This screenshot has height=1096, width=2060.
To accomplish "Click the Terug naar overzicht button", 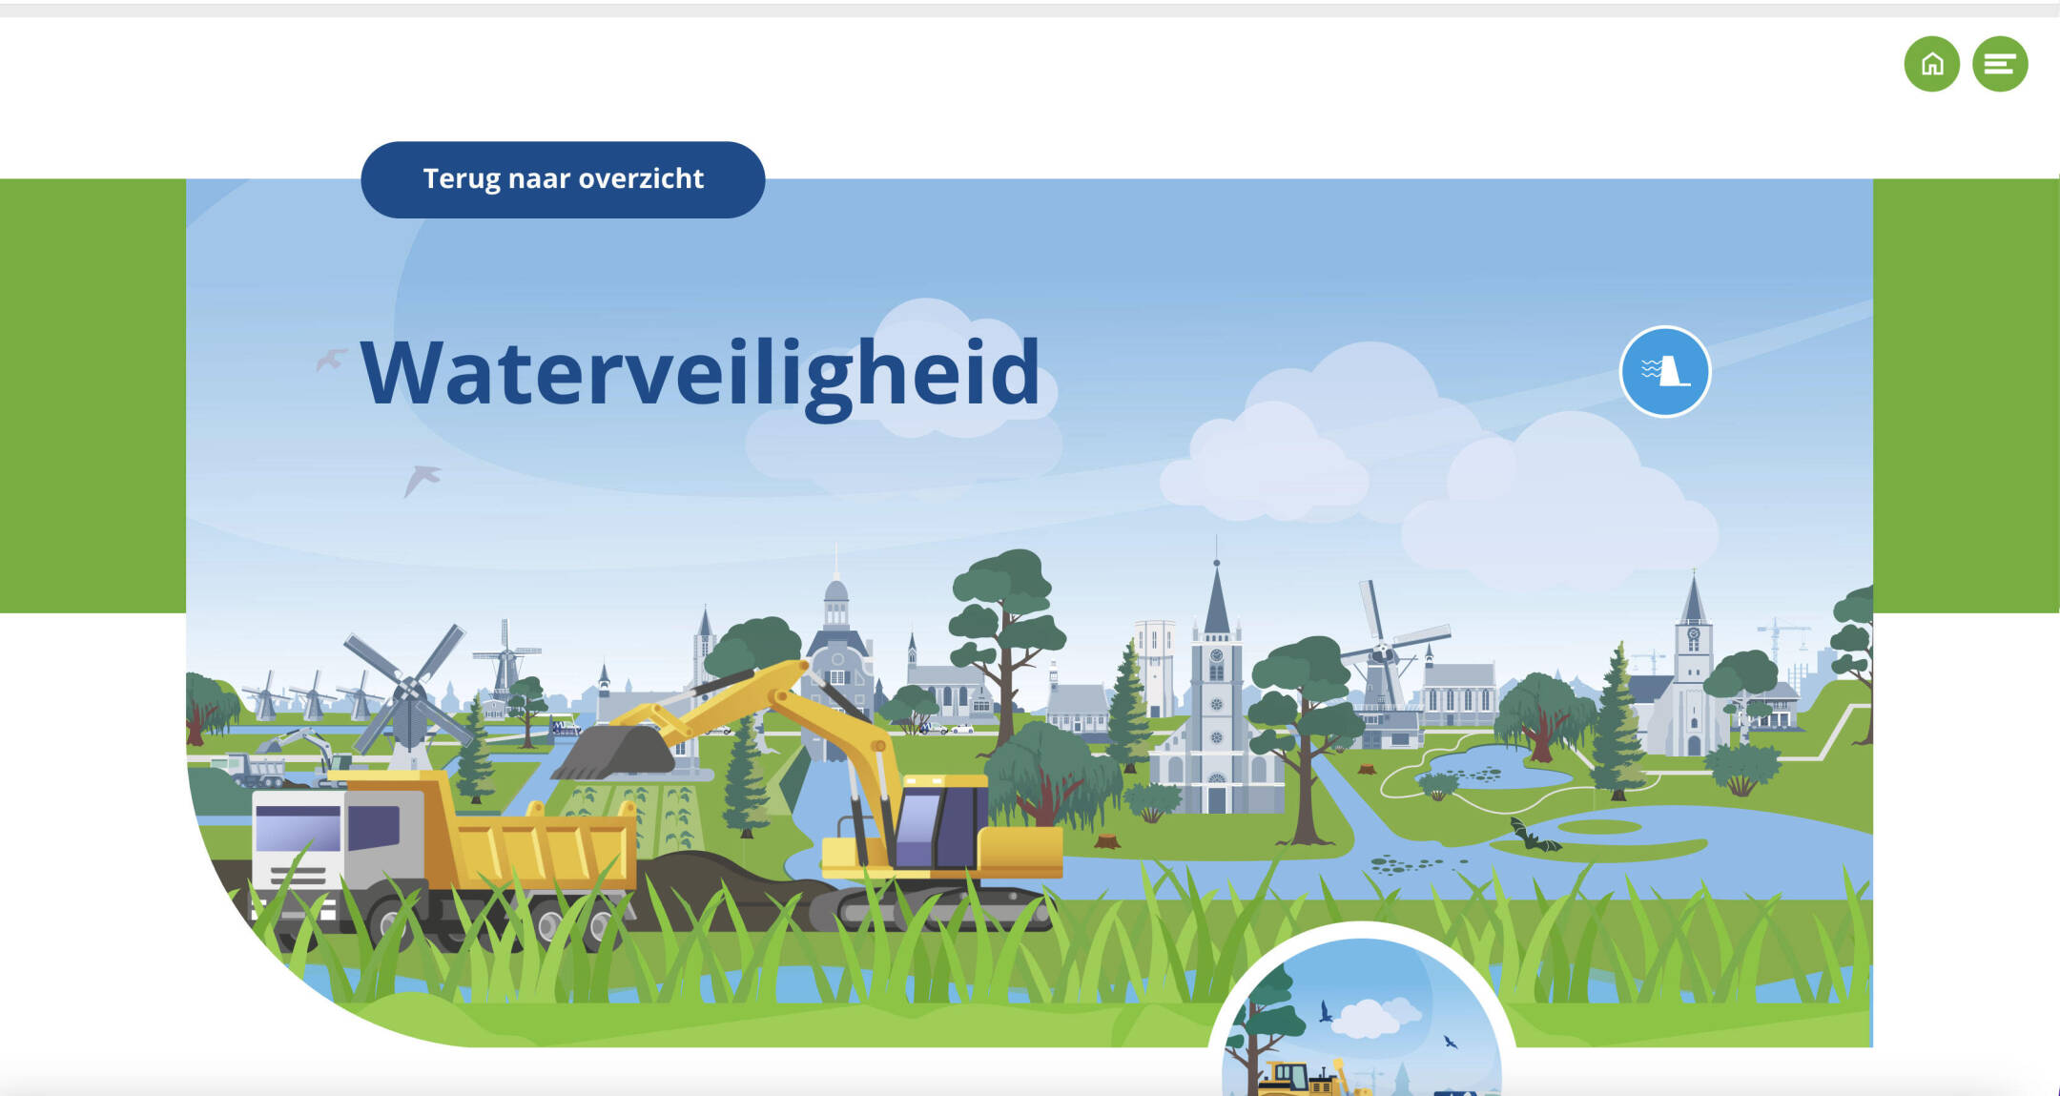I will point(563,179).
